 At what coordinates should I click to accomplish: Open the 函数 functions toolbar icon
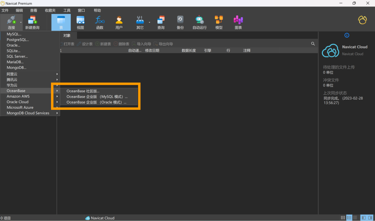(x=100, y=20)
